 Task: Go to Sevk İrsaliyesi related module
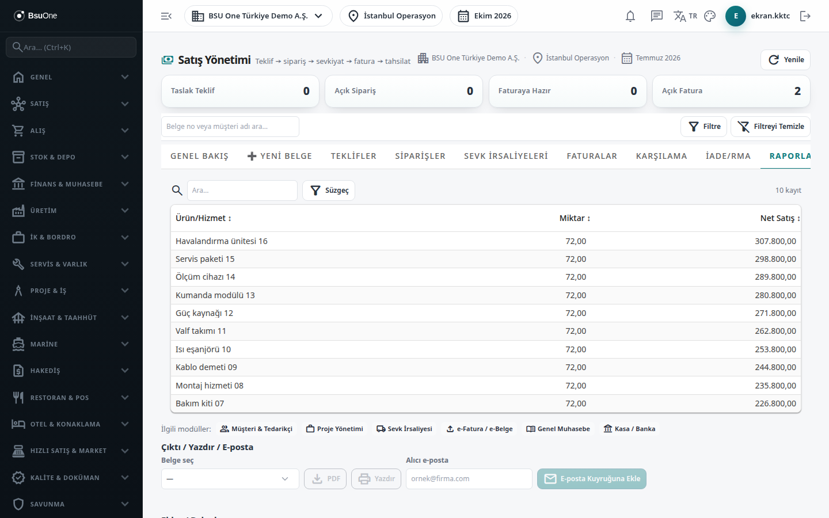[404, 429]
